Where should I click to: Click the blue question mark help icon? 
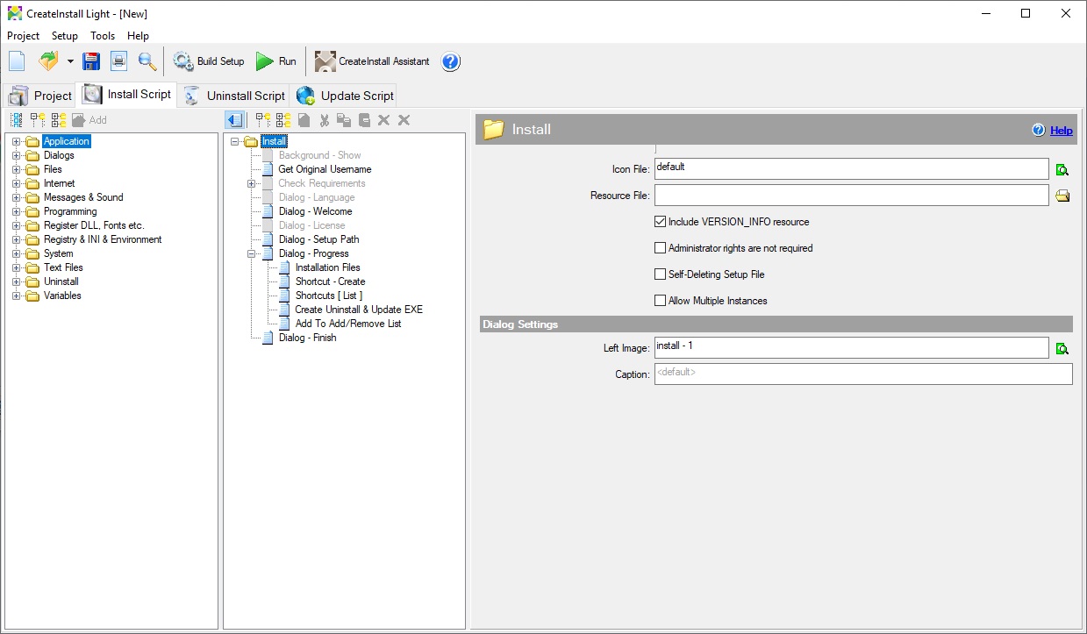click(x=450, y=61)
